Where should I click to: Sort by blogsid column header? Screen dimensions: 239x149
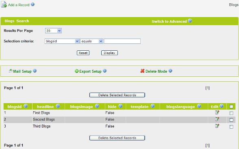pyautogui.click(x=15, y=107)
